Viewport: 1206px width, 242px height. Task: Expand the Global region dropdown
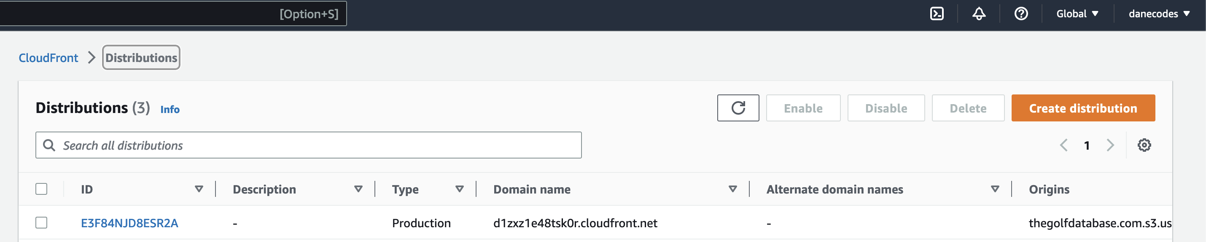coord(1077,13)
